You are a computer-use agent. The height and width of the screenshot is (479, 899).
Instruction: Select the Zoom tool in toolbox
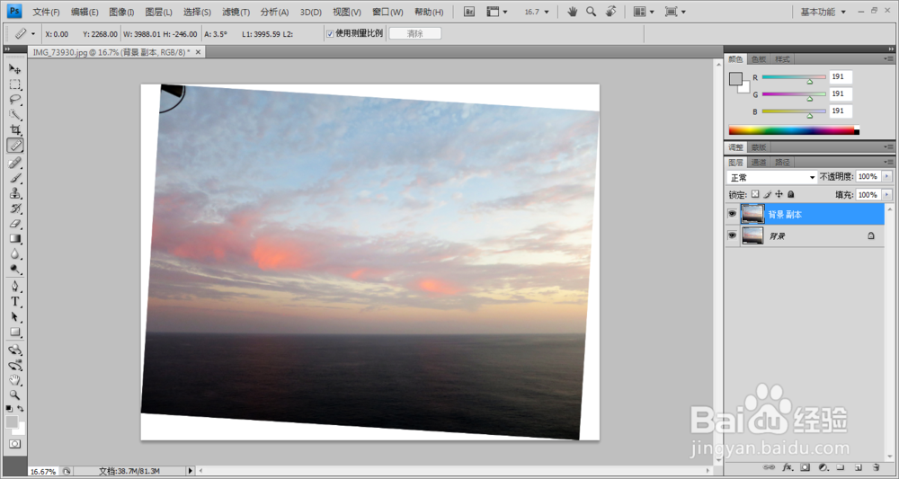pos(15,395)
